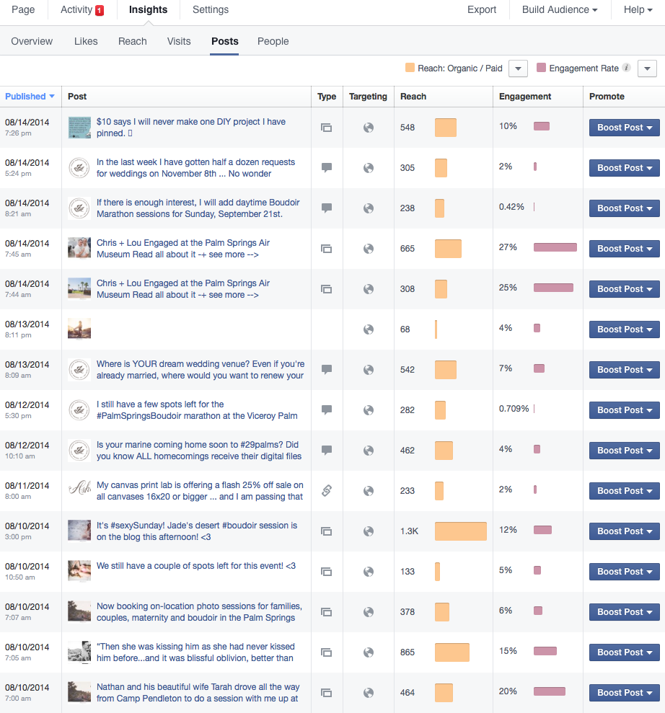The image size is (665, 713).
Task: Click the Export button
Action: click(x=481, y=10)
